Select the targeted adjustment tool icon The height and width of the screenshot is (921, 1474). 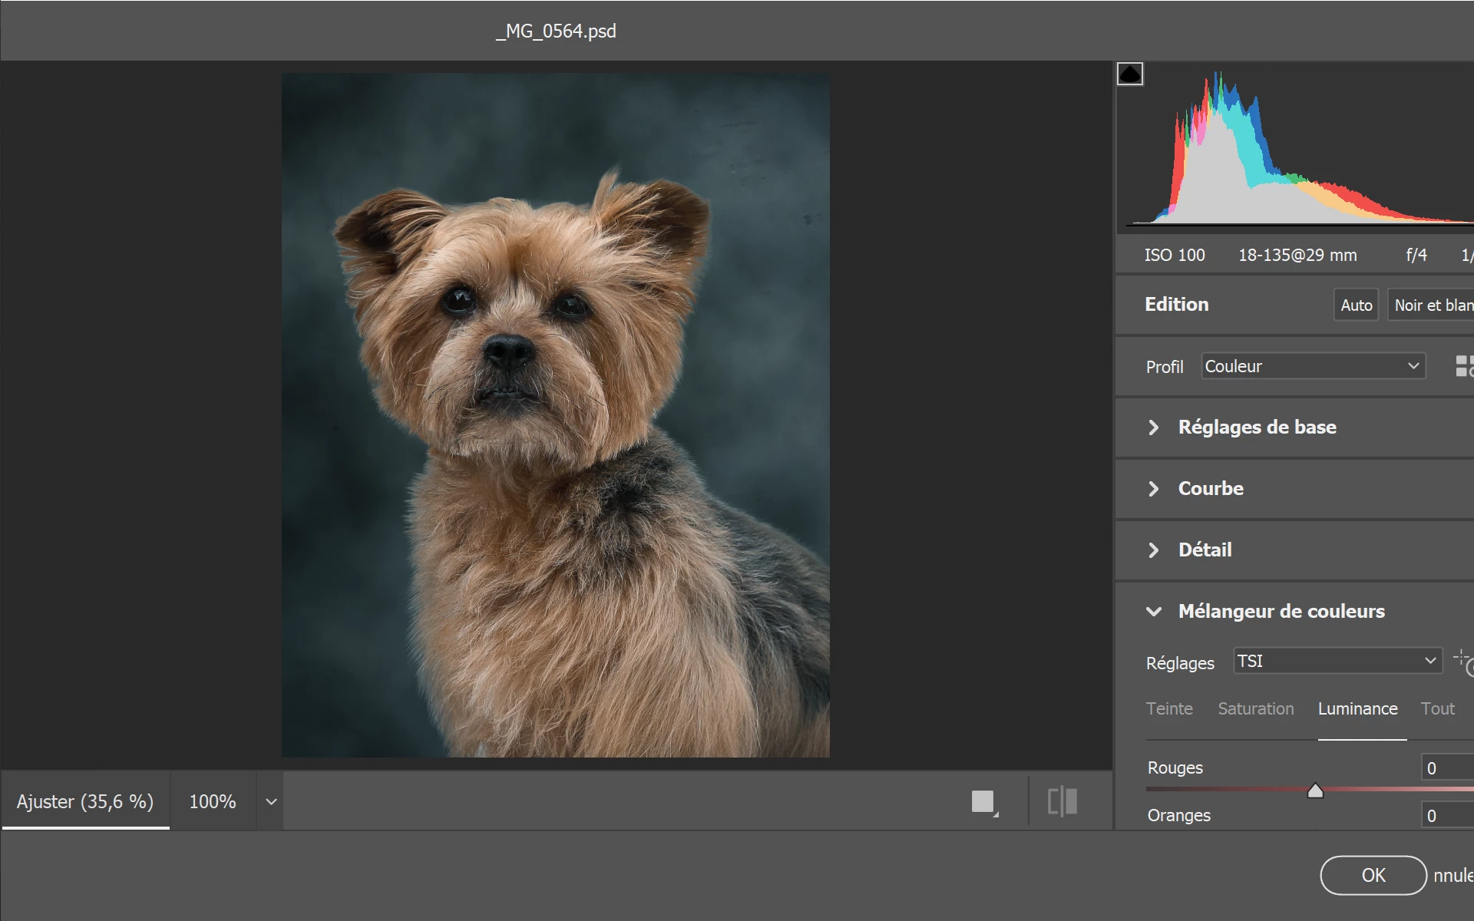coord(1464,662)
